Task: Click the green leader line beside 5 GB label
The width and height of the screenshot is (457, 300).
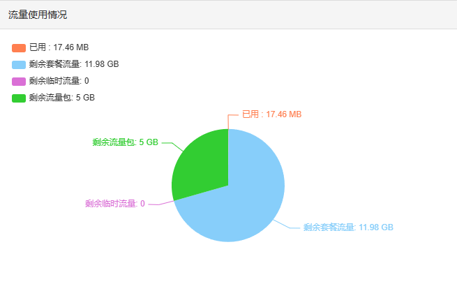Action: click(x=172, y=146)
